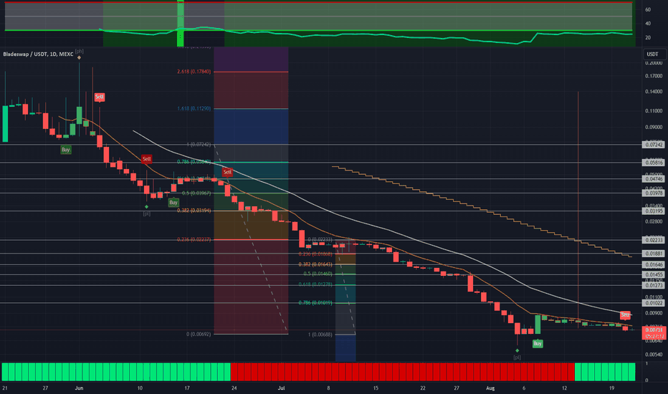
Task: Click the 0.03978 price axis label
Action: click(654, 193)
